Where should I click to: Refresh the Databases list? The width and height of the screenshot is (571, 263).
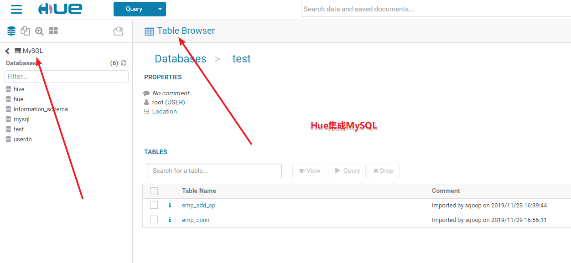pos(124,63)
